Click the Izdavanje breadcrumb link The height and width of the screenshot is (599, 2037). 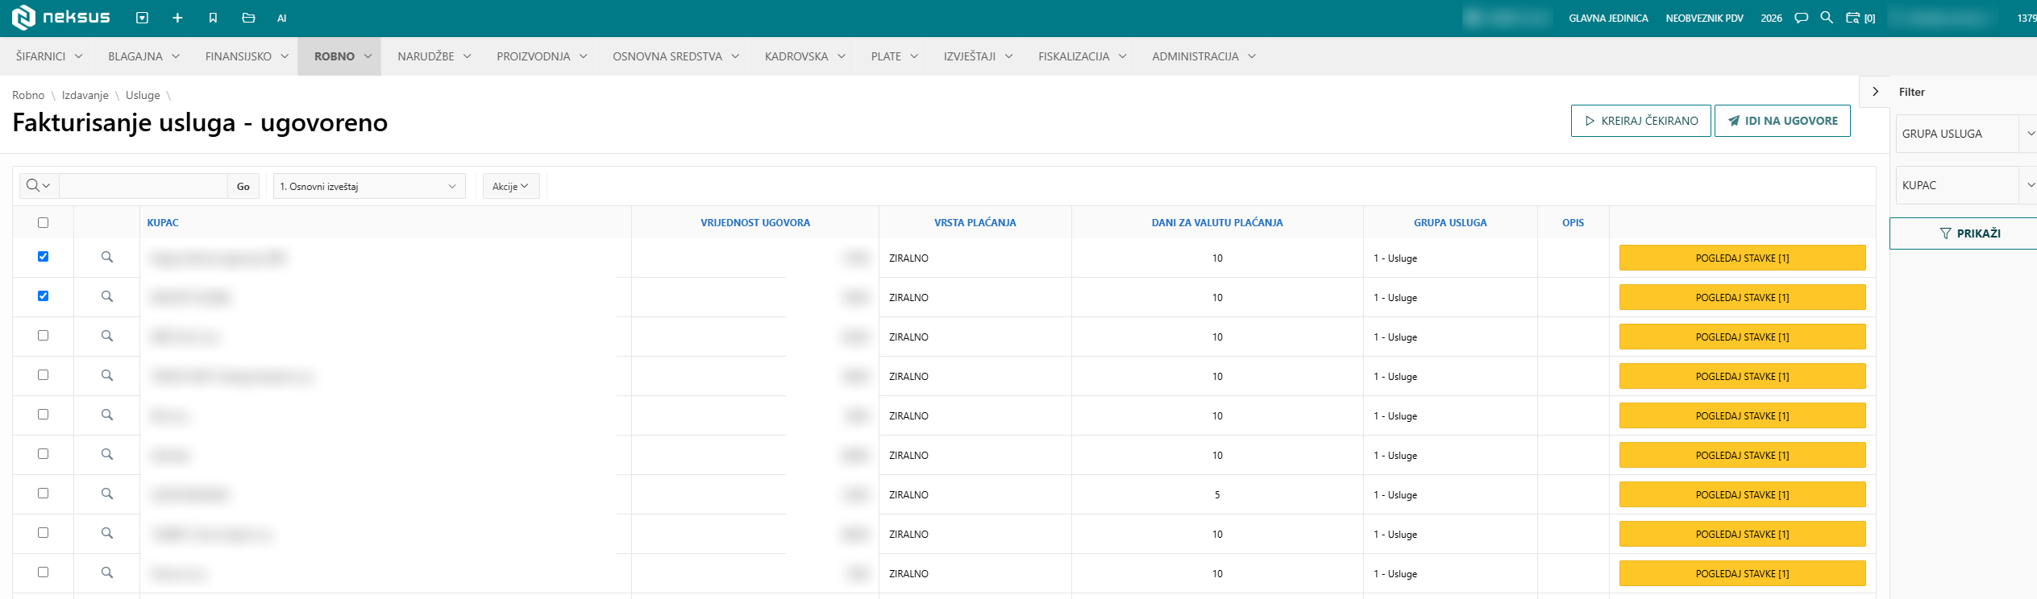pyautogui.click(x=85, y=95)
